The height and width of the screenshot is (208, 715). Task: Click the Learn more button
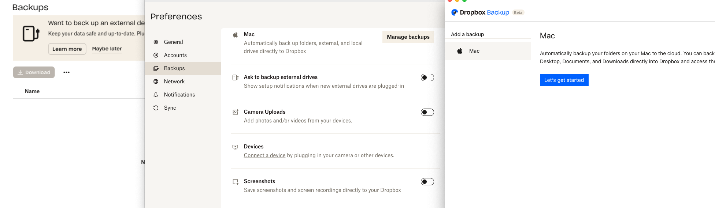pos(67,49)
